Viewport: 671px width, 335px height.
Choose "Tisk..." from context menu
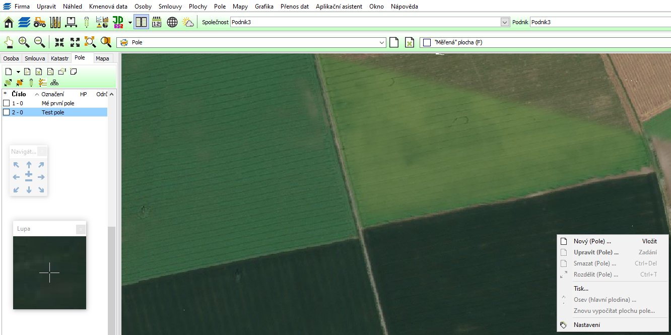(x=614, y=289)
